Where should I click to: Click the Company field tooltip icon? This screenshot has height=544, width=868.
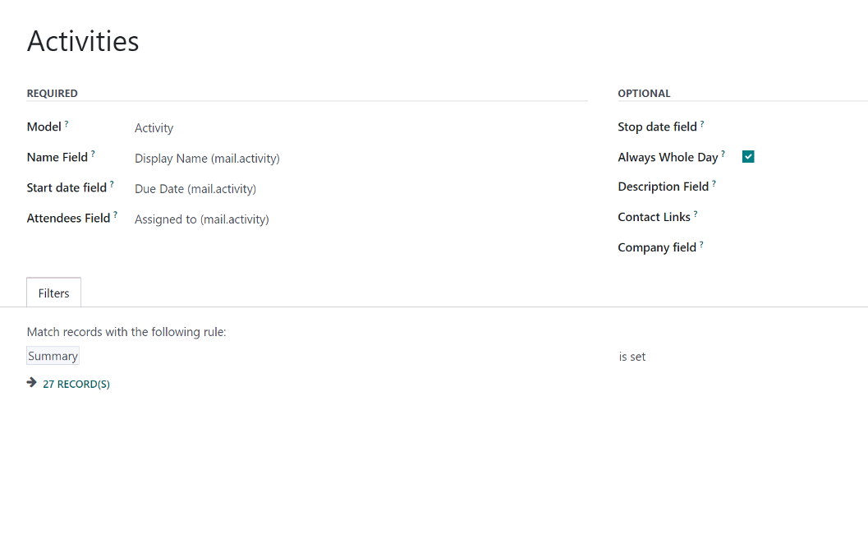701,244
